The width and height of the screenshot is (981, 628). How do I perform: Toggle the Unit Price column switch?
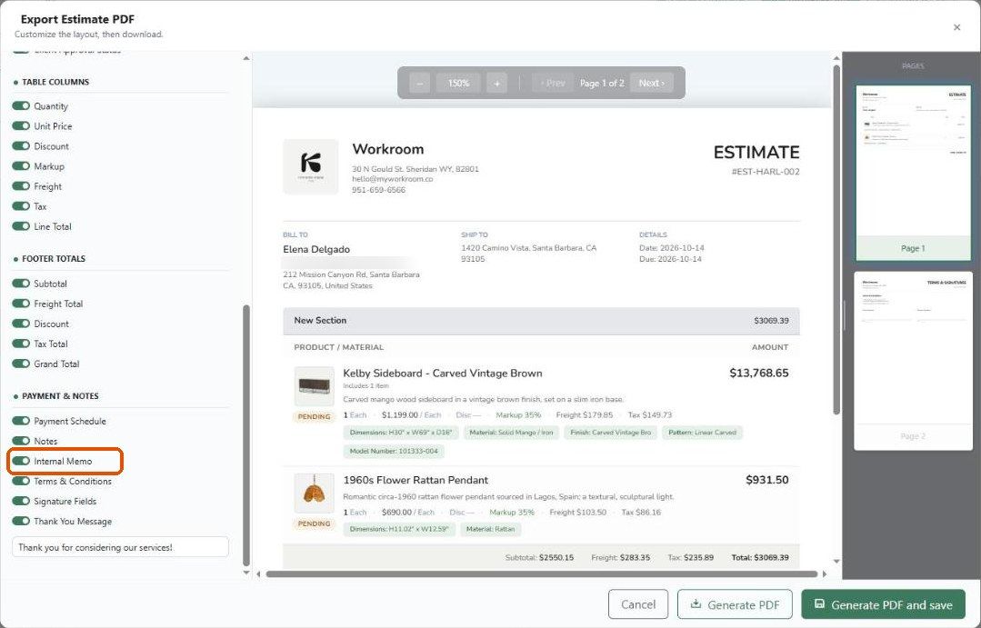point(21,125)
